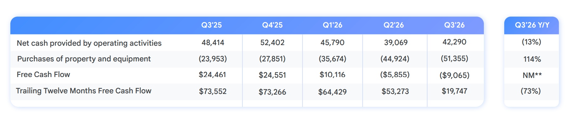Image resolution: width=570 pixels, height=119 pixels.
Task: Select Net cash provided by operating activities label
Action: [89, 43]
